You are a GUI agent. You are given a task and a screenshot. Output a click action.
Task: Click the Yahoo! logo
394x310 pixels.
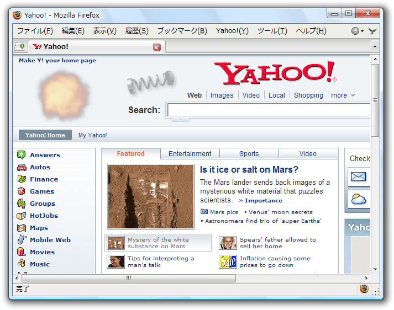tap(275, 73)
